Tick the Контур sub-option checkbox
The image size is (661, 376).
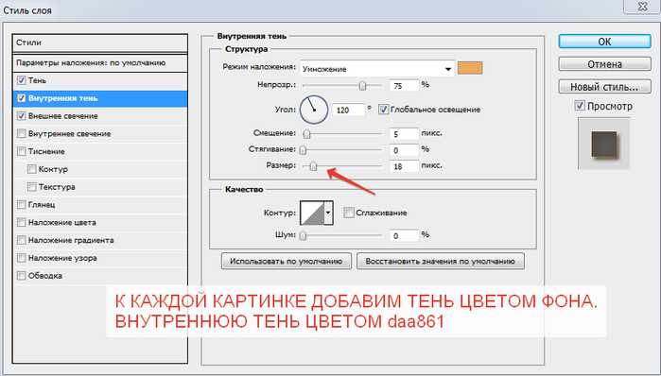pos(31,169)
